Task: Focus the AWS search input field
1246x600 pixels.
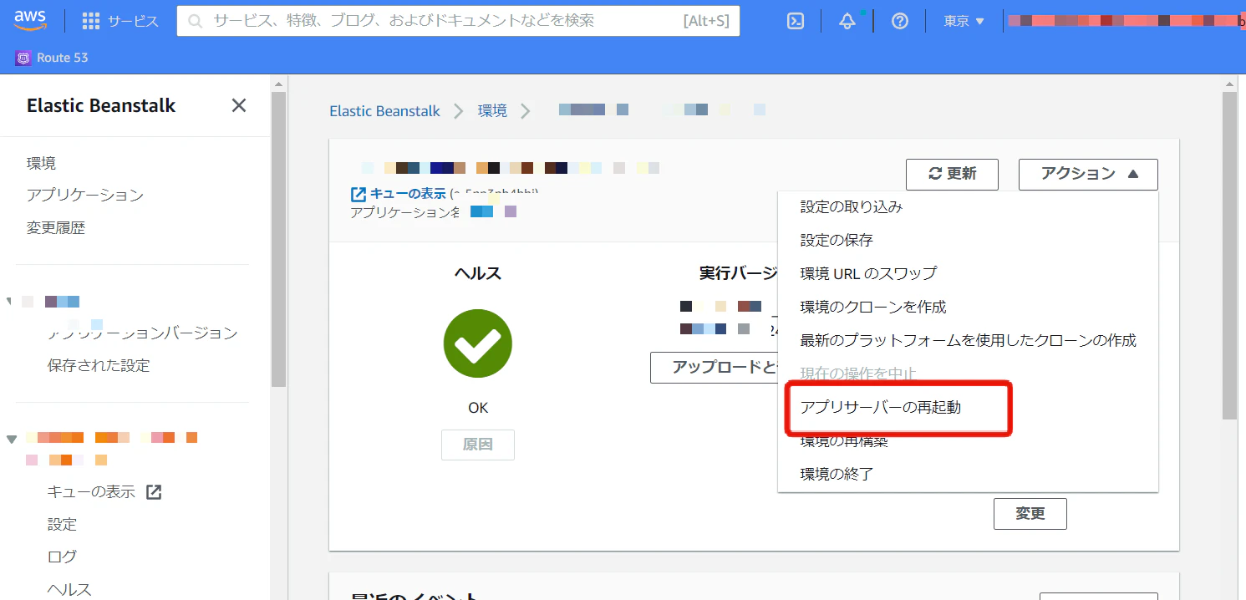Action: point(458,21)
